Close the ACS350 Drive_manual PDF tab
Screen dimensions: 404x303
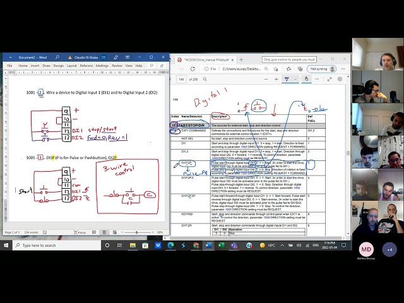(232, 60)
